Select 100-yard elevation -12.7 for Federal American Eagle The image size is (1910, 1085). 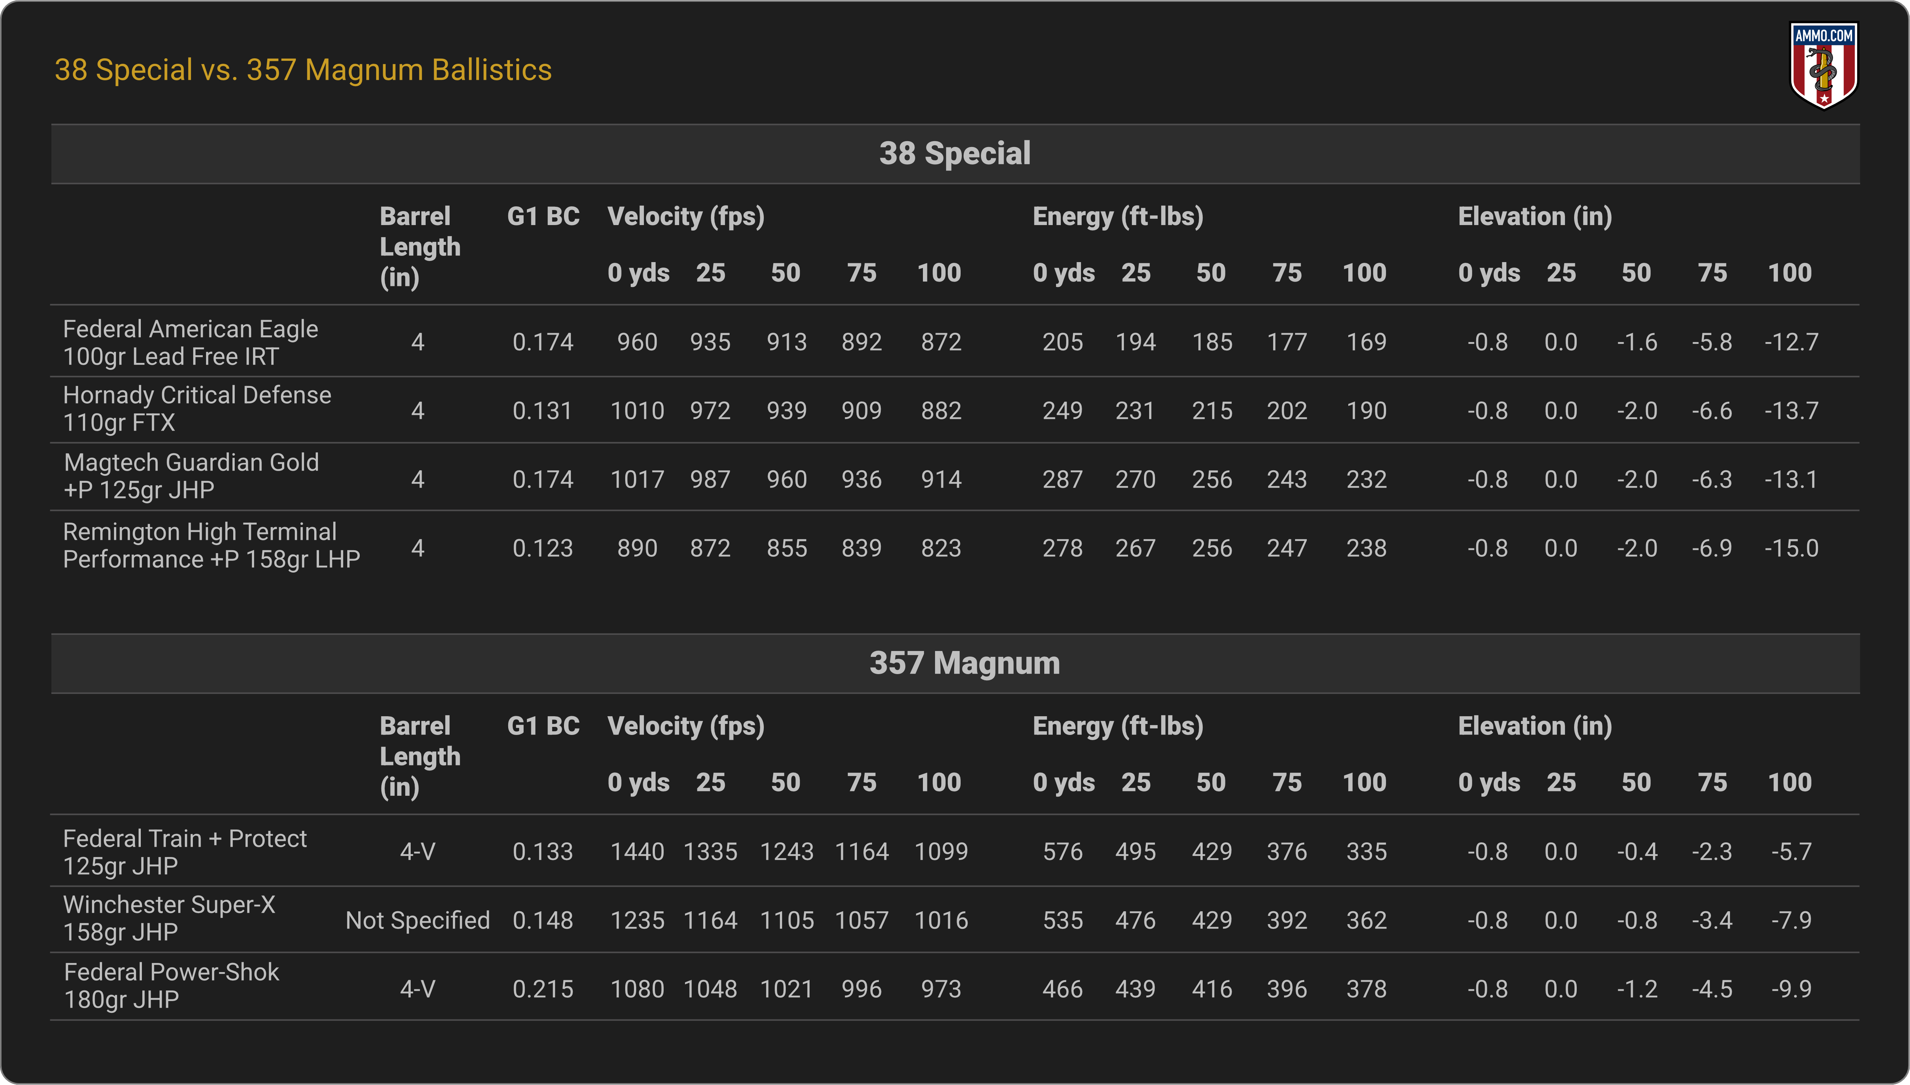coord(1792,343)
